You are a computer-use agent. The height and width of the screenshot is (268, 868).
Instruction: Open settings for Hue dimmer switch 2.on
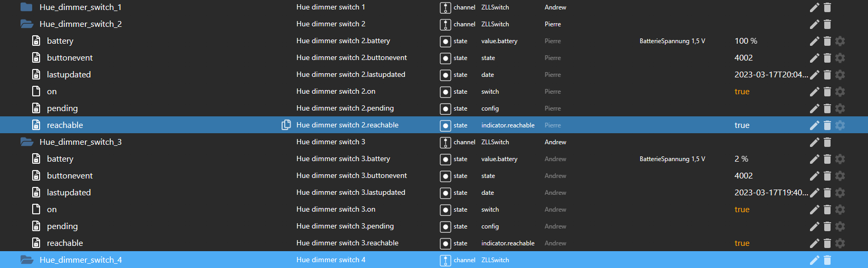pos(840,92)
